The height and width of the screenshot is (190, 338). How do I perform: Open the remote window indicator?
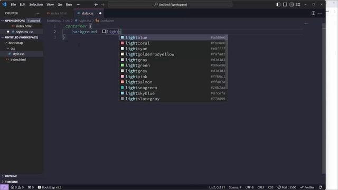coord(4,187)
